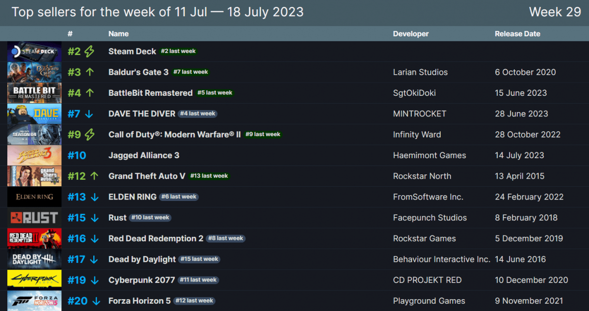Click the 14 July 2023 release date

click(x=519, y=155)
